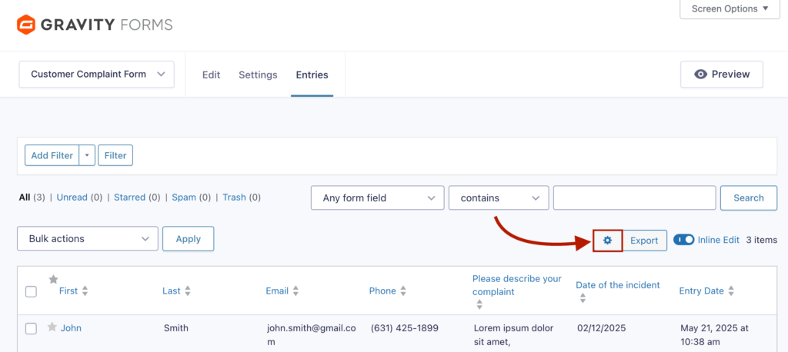The image size is (788, 352).
Task: Click the star icon in table header
Action: 53,279
